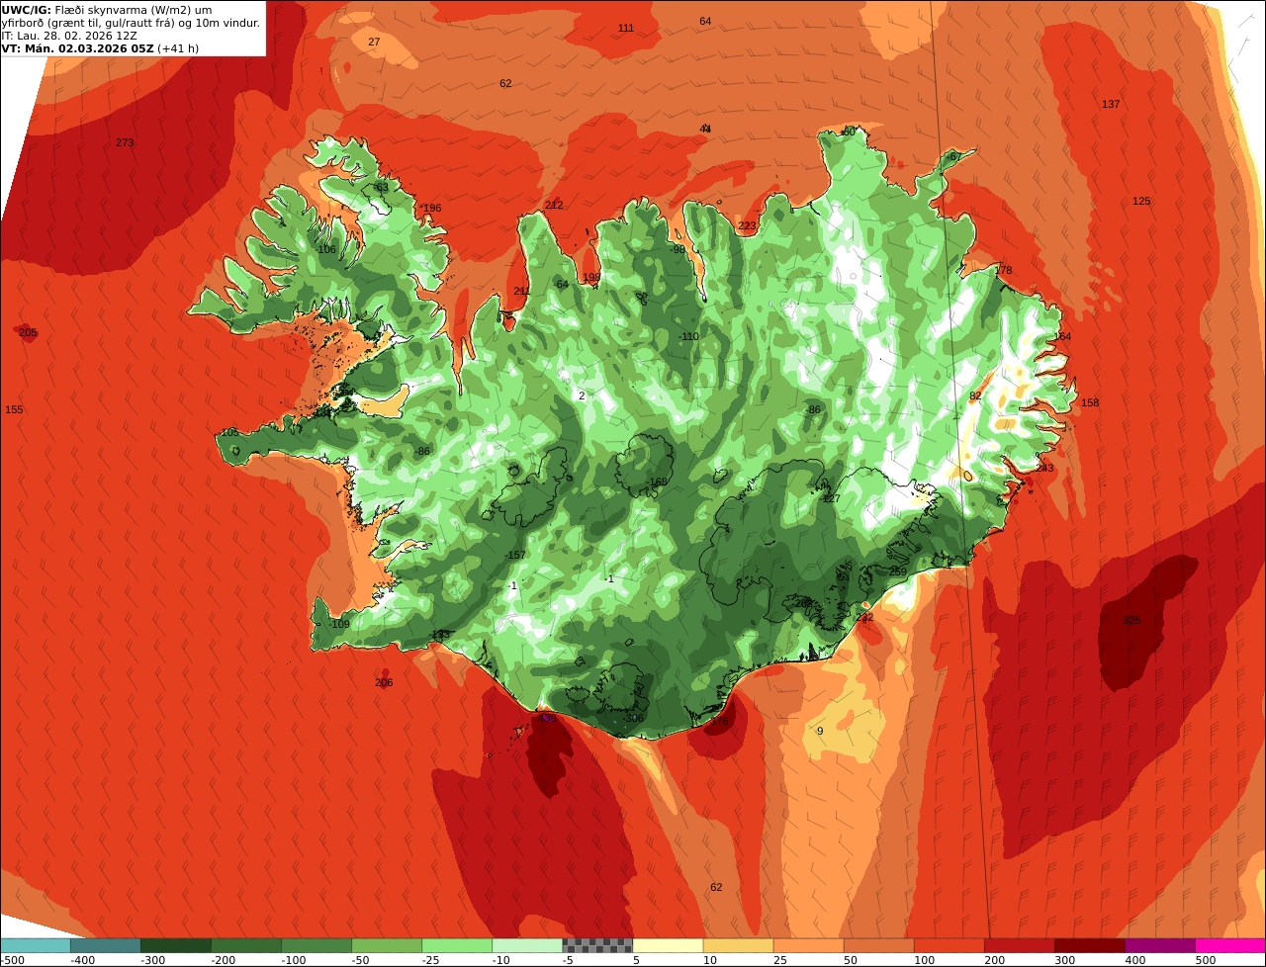Click the checkered swatch between -5 and 5
1266x967 pixels.
[x=597, y=945]
